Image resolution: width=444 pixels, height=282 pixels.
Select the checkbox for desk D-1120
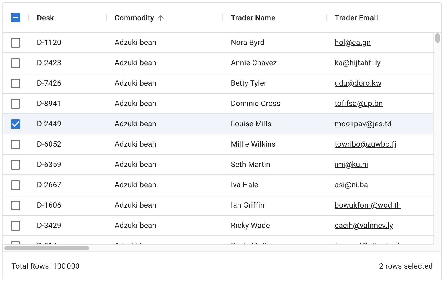click(16, 43)
